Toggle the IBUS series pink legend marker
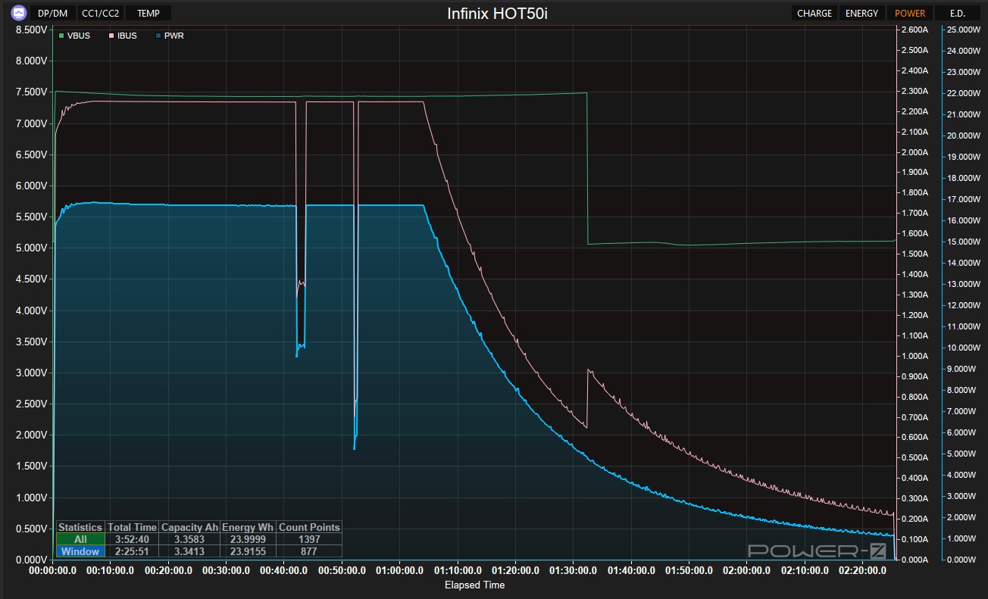 [x=111, y=36]
